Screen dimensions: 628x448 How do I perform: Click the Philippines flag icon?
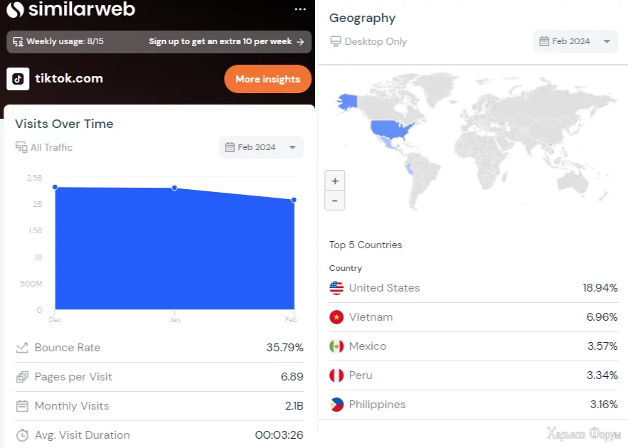[336, 405]
